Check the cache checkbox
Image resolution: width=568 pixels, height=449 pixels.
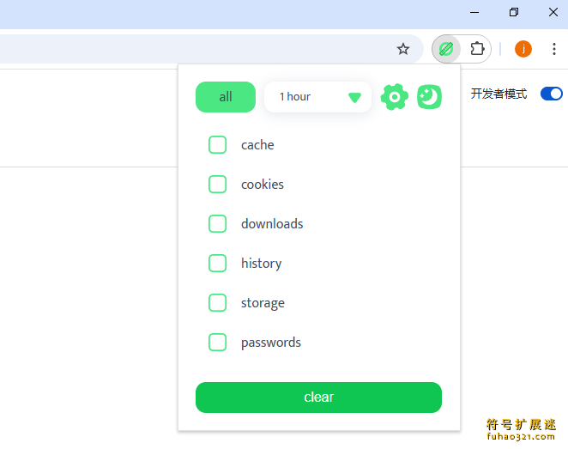point(217,144)
